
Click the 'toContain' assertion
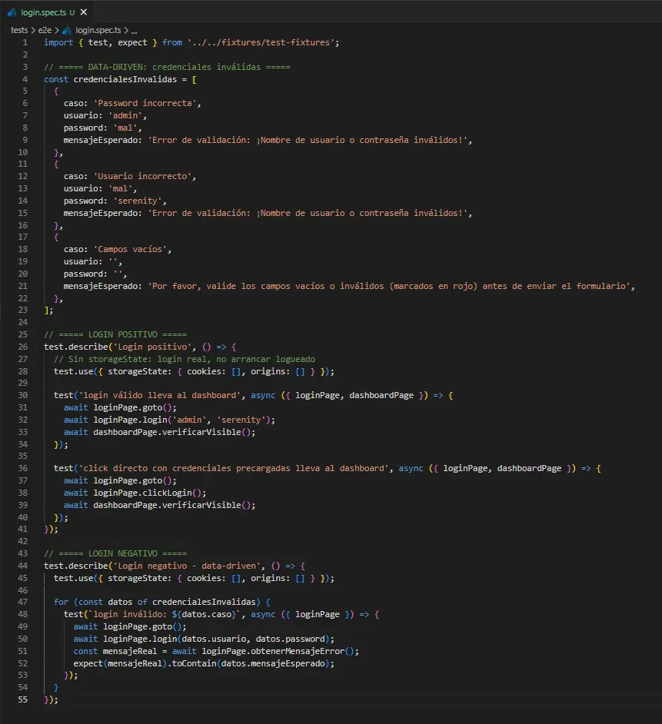click(x=194, y=663)
